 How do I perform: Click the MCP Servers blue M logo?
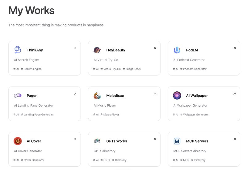point(177,141)
